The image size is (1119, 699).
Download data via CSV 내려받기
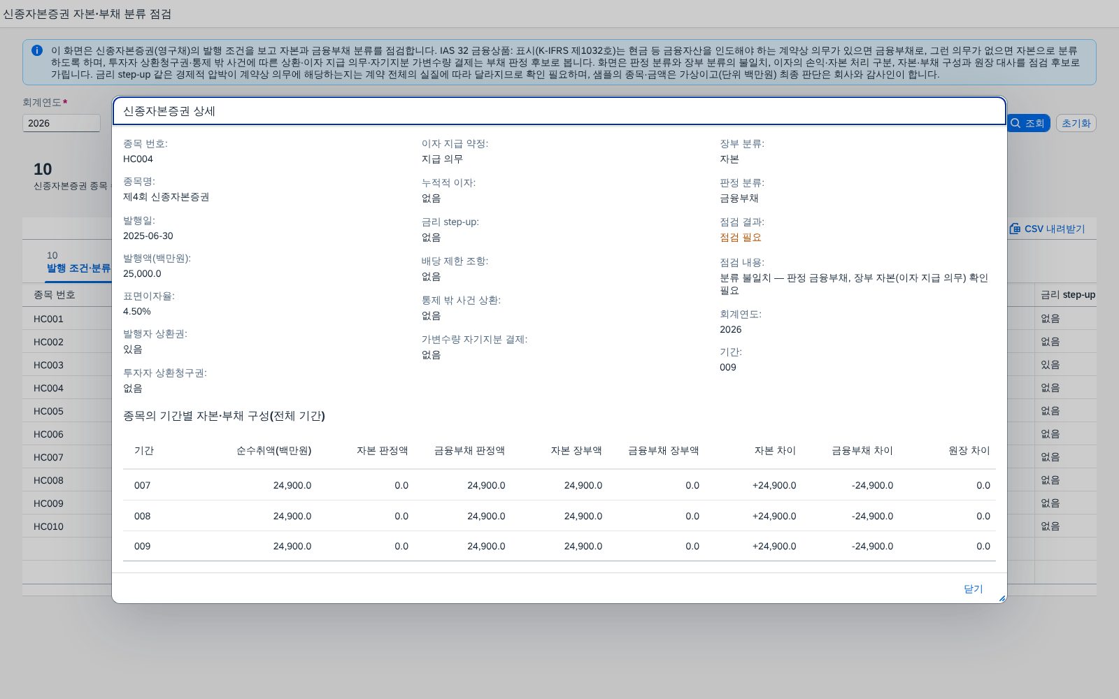[x=1047, y=229]
